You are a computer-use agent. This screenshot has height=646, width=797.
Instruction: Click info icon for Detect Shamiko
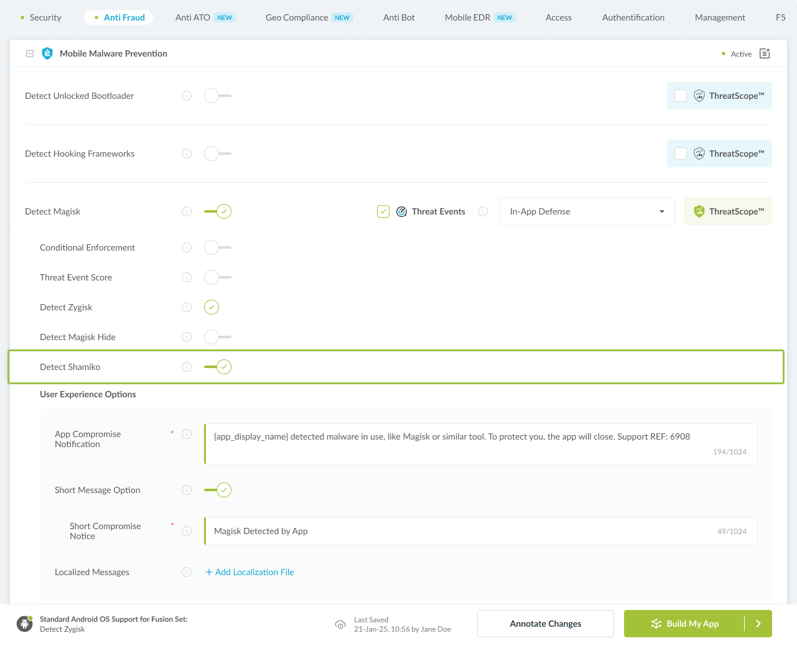coord(187,367)
